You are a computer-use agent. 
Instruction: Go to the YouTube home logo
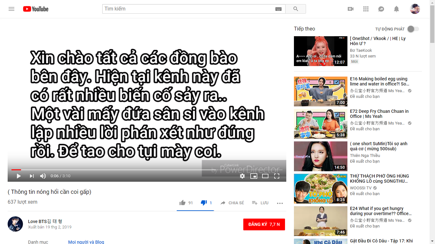click(x=36, y=9)
